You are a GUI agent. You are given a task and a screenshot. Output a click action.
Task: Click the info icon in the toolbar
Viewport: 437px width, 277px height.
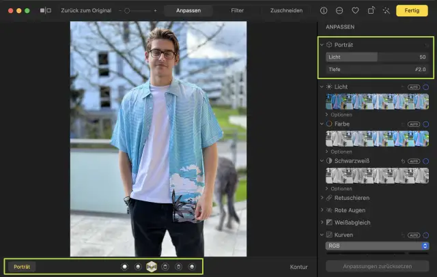[x=324, y=11]
